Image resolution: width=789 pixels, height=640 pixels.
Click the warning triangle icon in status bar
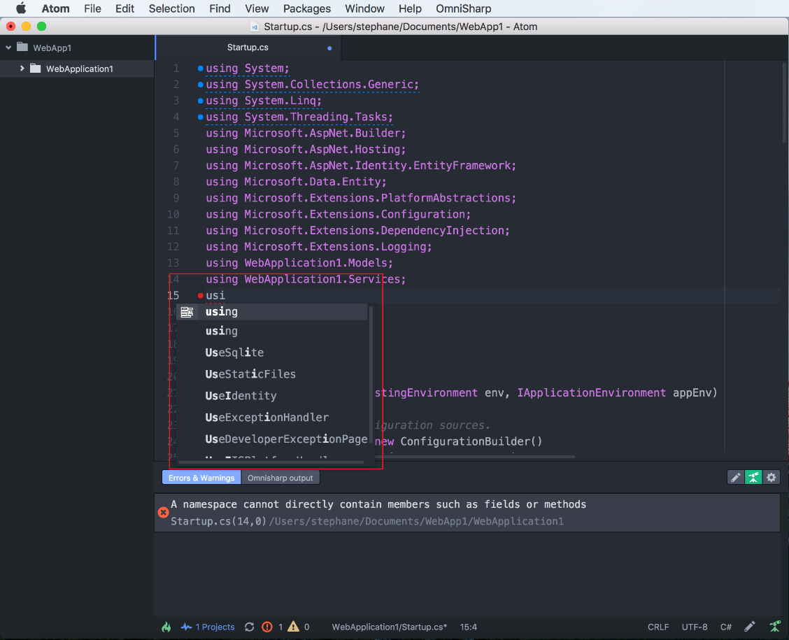click(293, 627)
